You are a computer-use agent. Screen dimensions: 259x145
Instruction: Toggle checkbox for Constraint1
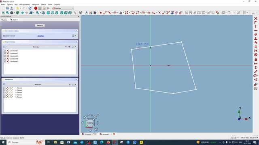pos(5,51)
